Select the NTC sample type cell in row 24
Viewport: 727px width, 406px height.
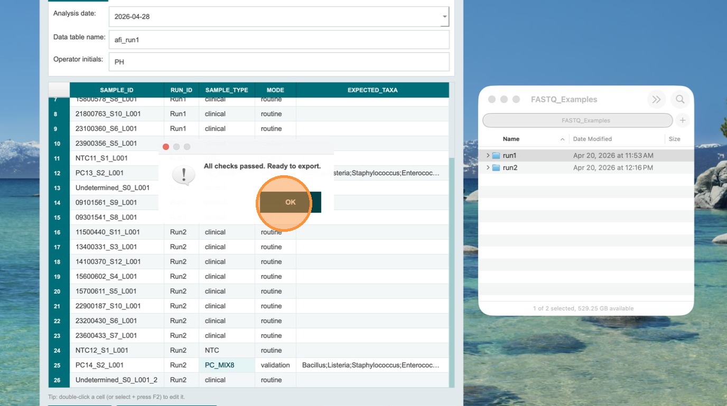tap(227, 351)
